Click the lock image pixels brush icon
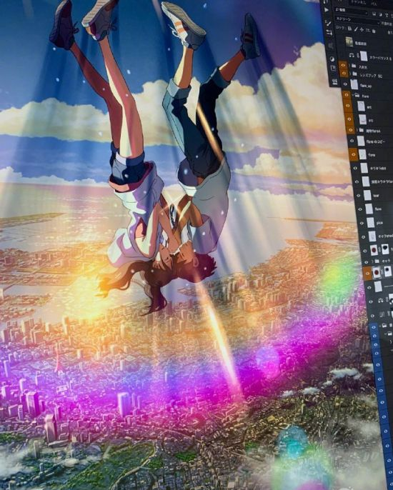Image resolution: width=393 pixels, height=490 pixels. [x=356, y=29]
